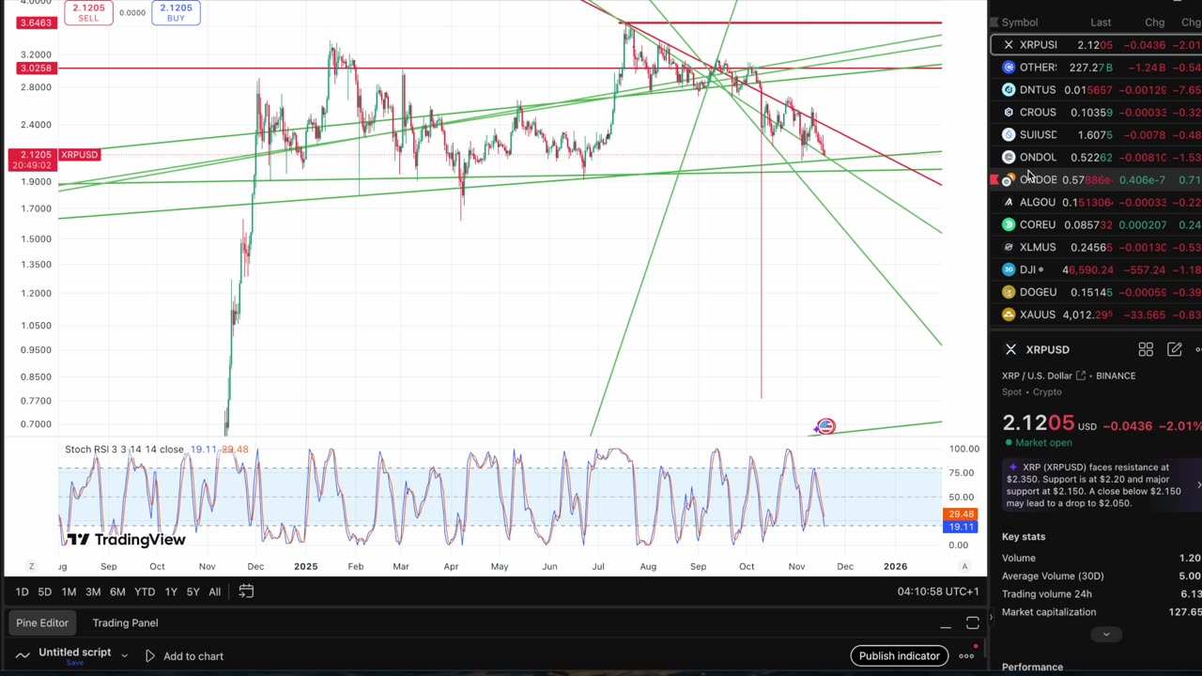Set chart range to 5Y
Screen dimensions: 1202x676
[x=193, y=591]
